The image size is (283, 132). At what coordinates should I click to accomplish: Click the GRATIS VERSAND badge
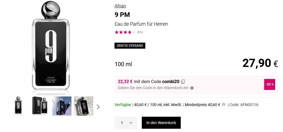coord(130,46)
